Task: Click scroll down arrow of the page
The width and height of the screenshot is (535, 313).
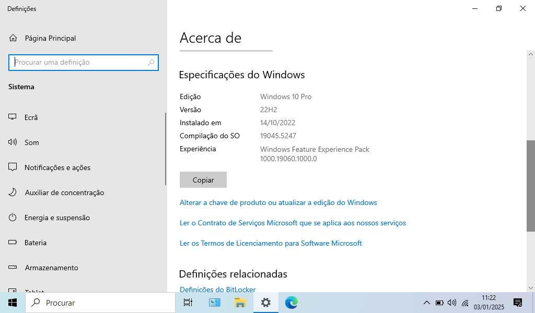Action: [531, 288]
